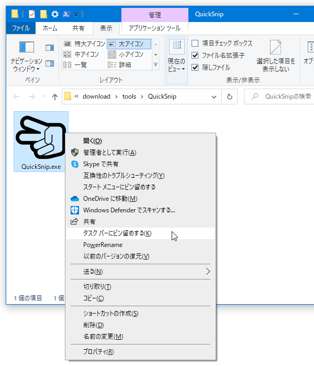Toggle the preview pane icon

[x=50, y=48]
